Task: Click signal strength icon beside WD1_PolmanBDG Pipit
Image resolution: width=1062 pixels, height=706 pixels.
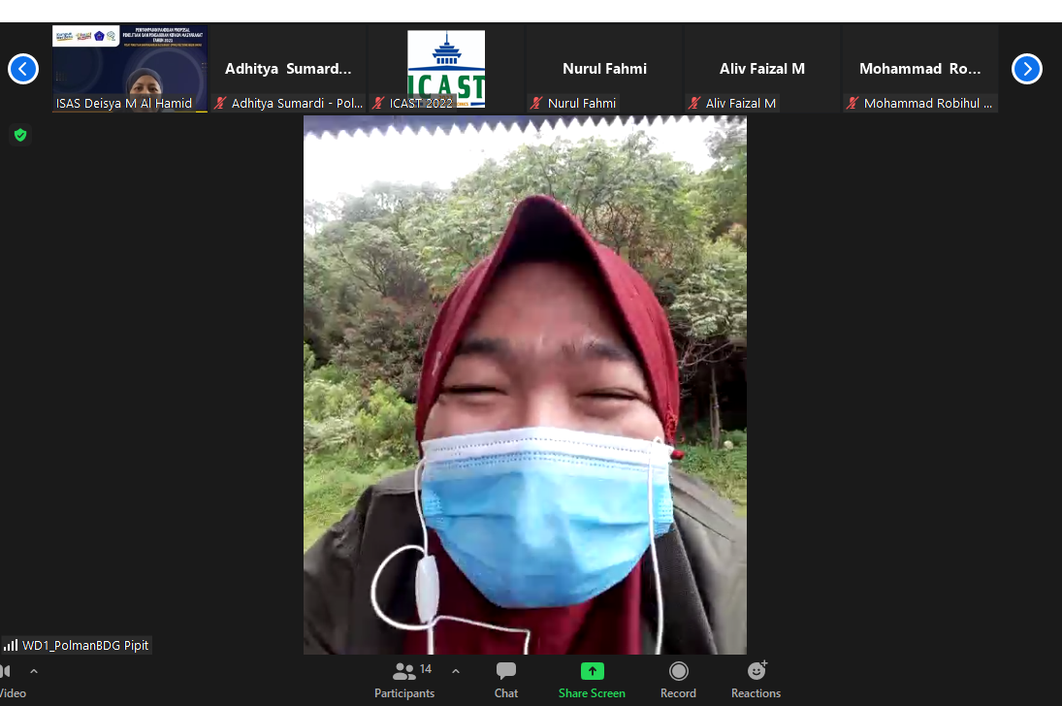Action: point(11,645)
